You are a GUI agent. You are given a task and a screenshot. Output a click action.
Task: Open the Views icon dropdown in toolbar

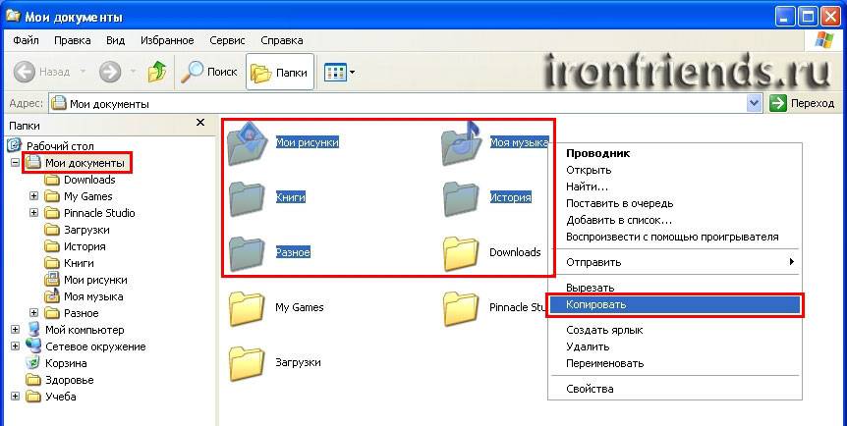tap(339, 72)
